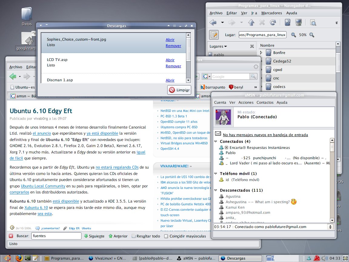The height and width of the screenshot is (262, 349).
Task: Click the Computer icon in the file browser toolbar
Action: (298, 22)
